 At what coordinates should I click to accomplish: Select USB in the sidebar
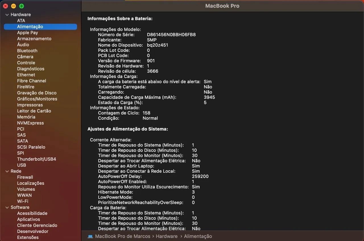21,165
